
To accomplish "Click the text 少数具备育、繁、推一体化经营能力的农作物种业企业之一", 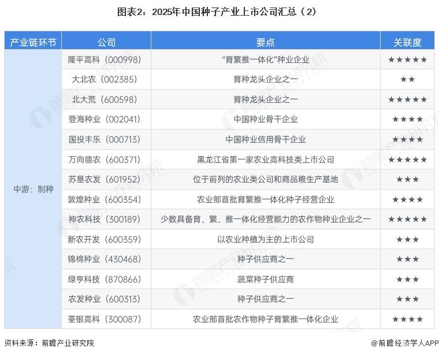I will pyautogui.click(x=265, y=219).
